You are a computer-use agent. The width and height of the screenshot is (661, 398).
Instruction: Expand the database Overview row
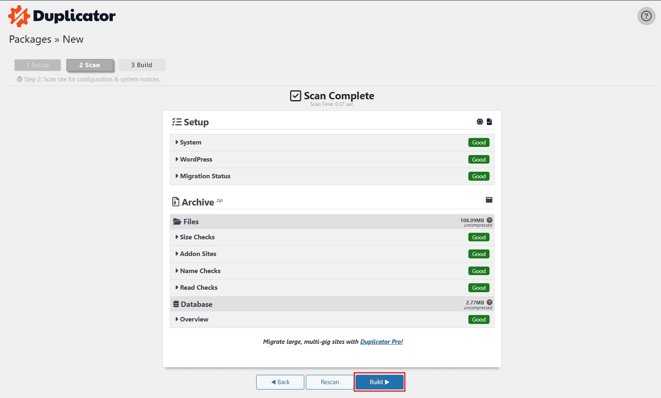point(193,319)
